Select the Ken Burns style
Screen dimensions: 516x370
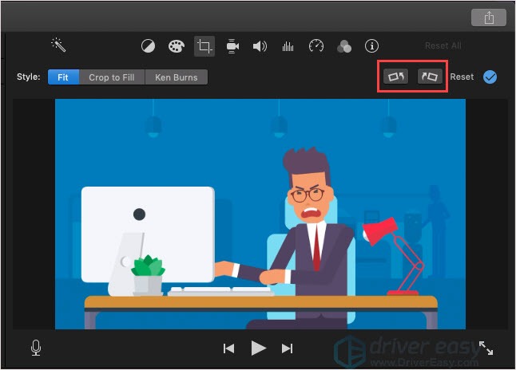click(x=176, y=77)
